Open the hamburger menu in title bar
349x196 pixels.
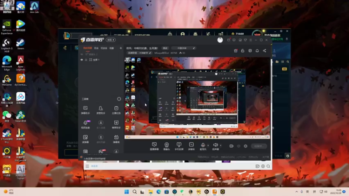coord(250,40)
